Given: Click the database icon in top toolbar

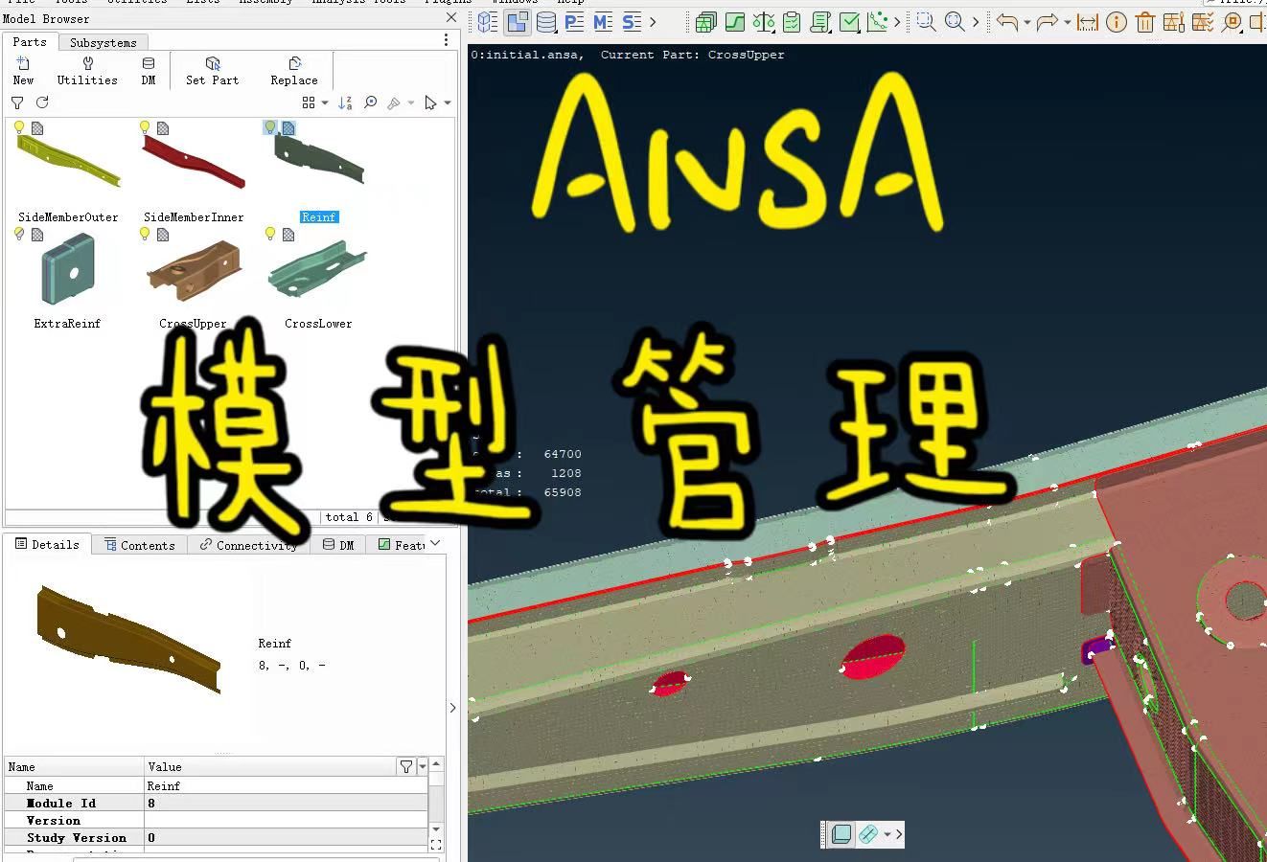Looking at the screenshot, I should 546,22.
